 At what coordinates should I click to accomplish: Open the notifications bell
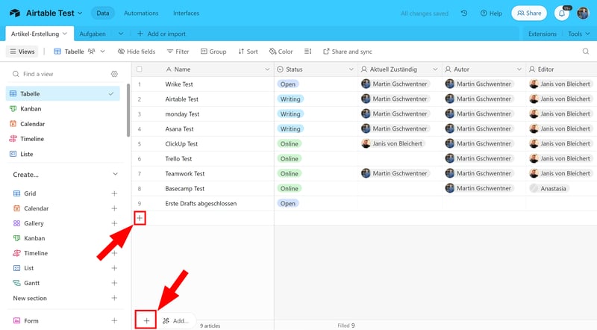[x=562, y=13]
